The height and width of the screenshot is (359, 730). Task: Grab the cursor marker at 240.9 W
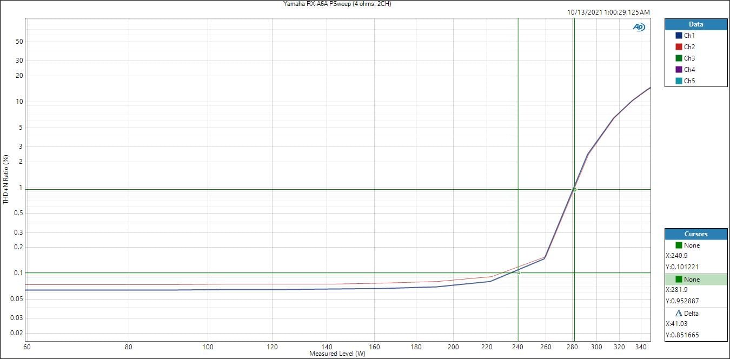519,272
